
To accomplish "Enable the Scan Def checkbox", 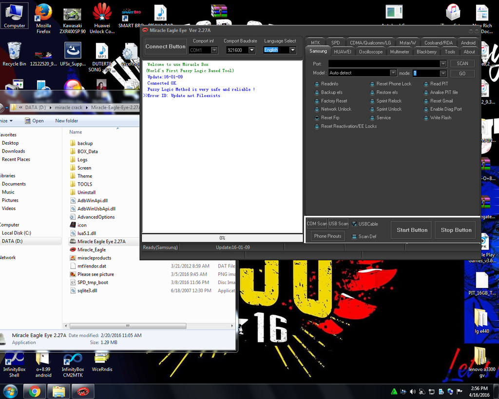I will pyautogui.click(x=355, y=237).
